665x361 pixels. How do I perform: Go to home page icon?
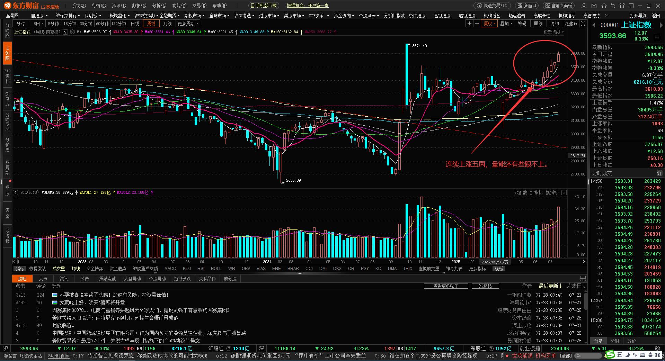click(x=604, y=6)
